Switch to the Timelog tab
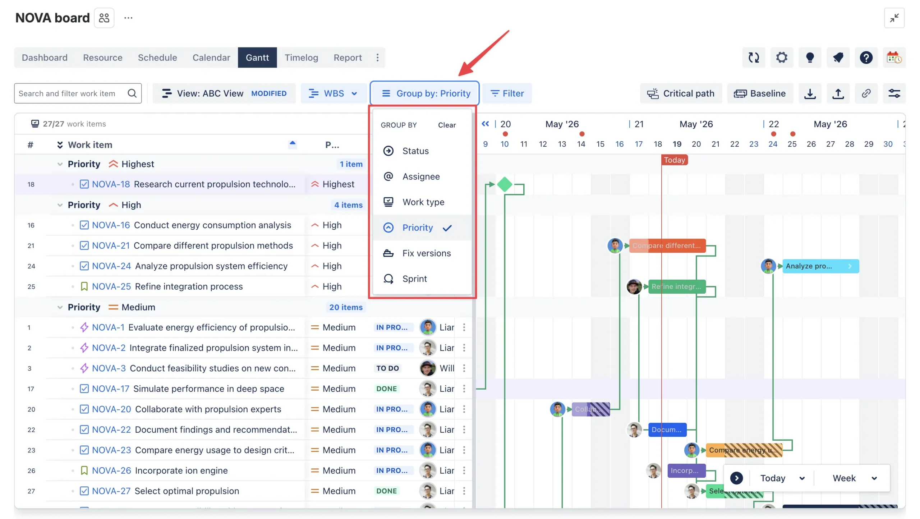The image size is (920, 519). coord(301,58)
